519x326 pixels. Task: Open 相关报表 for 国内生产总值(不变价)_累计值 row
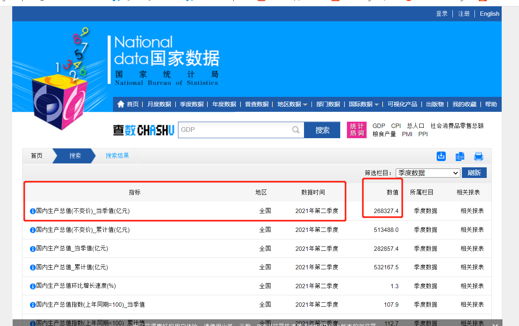coord(472,230)
